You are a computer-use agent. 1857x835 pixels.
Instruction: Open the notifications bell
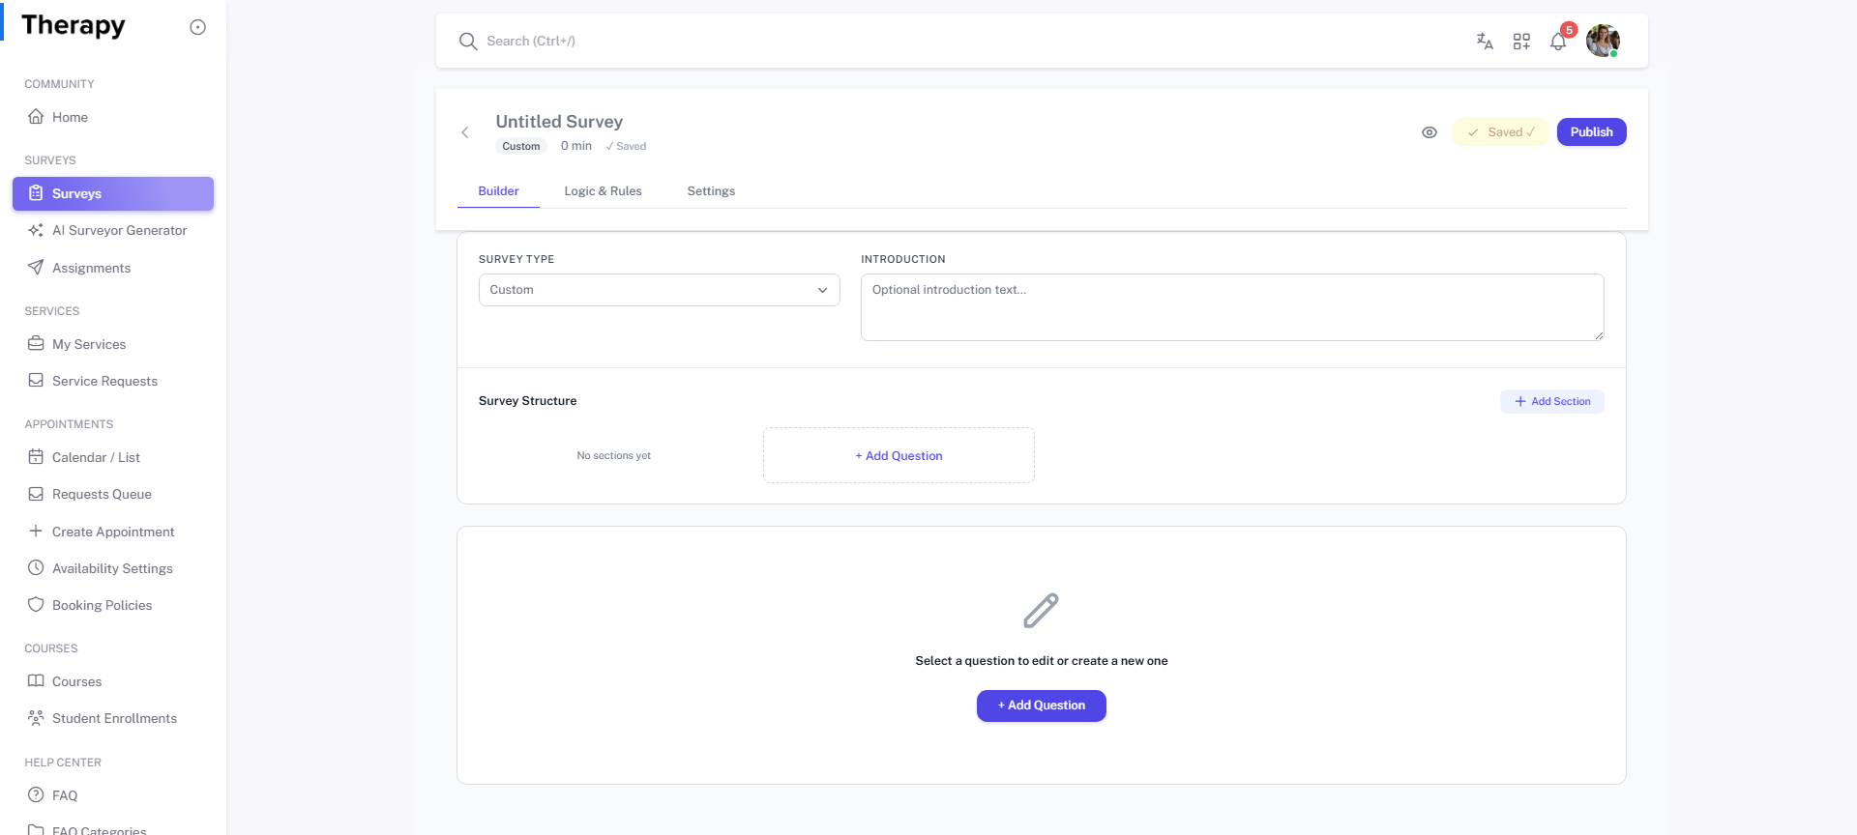tap(1558, 42)
